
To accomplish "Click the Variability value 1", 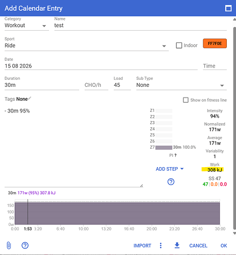I will (215, 156).
